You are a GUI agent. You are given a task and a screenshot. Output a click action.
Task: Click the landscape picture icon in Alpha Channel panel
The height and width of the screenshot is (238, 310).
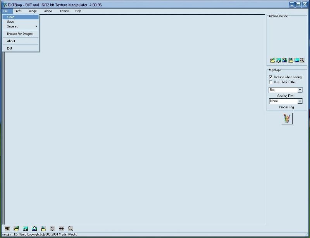[x=297, y=60]
